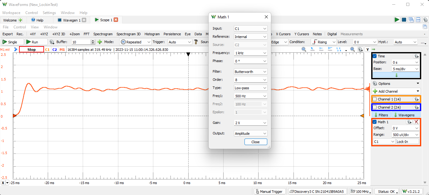
Task: Enable the Channel 1 checkbox
Action: point(375,99)
